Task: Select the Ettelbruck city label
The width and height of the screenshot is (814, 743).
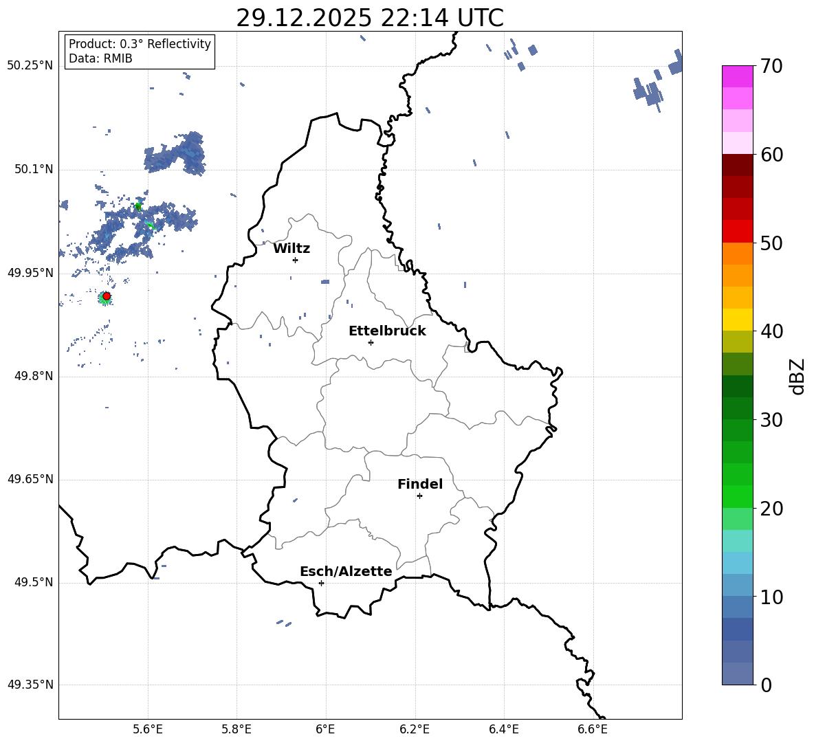Action: pos(387,331)
